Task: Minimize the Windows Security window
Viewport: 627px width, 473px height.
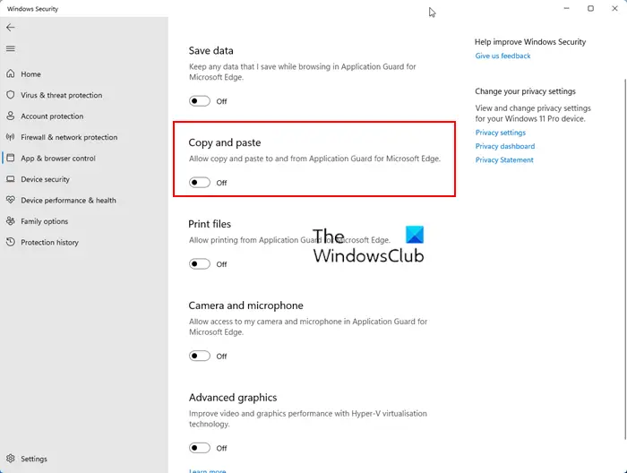Action: click(566, 8)
